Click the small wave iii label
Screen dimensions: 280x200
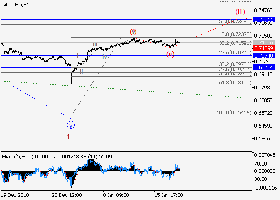click(95, 44)
